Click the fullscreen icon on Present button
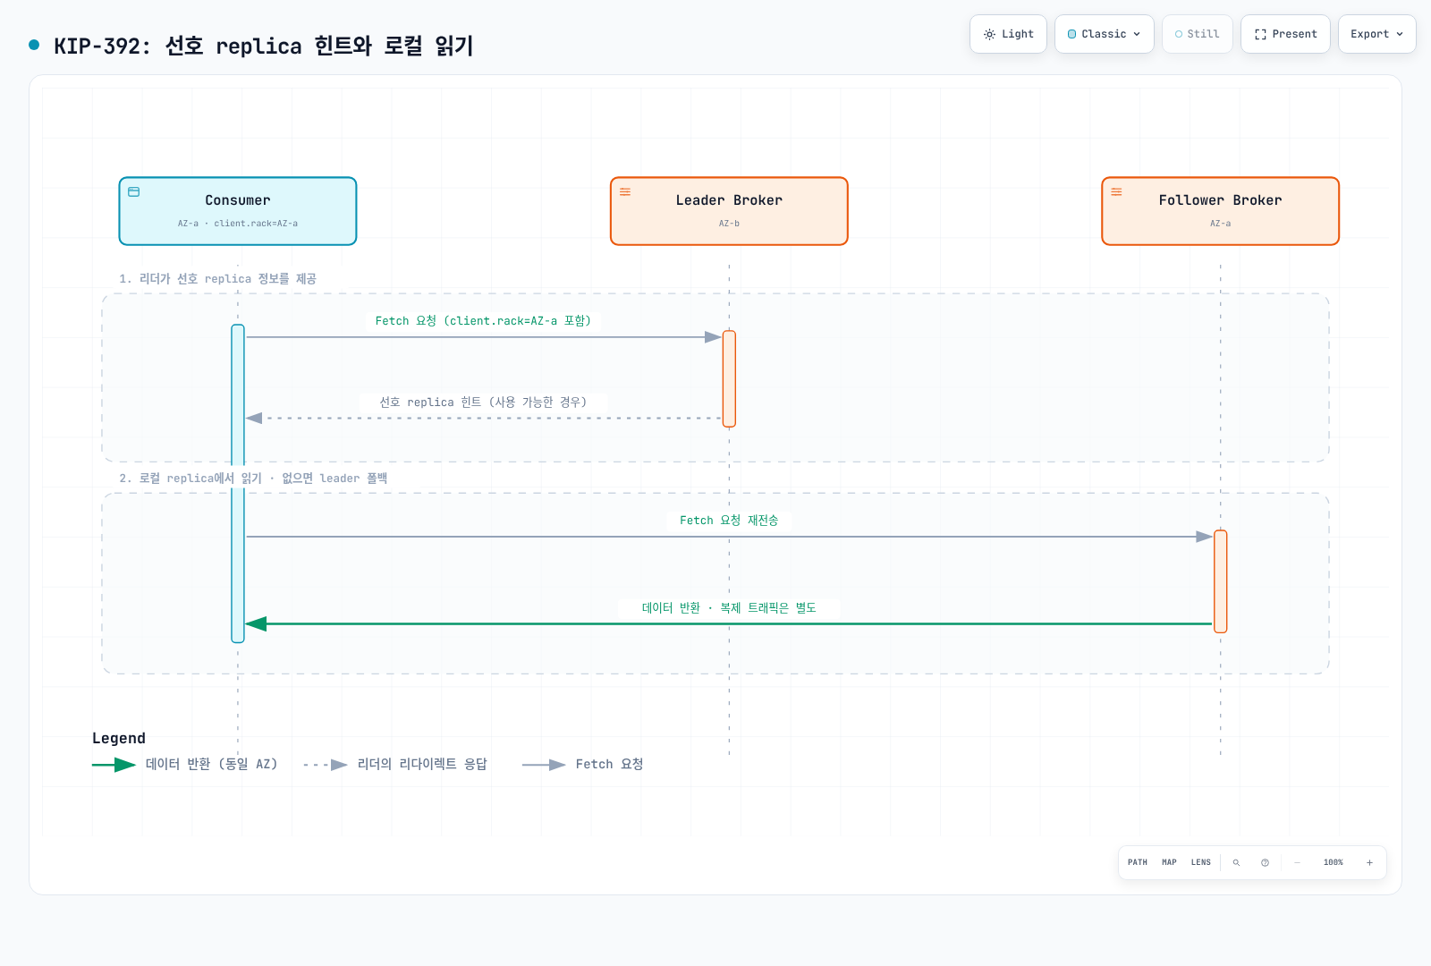1431x966 pixels. tap(1260, 34)
